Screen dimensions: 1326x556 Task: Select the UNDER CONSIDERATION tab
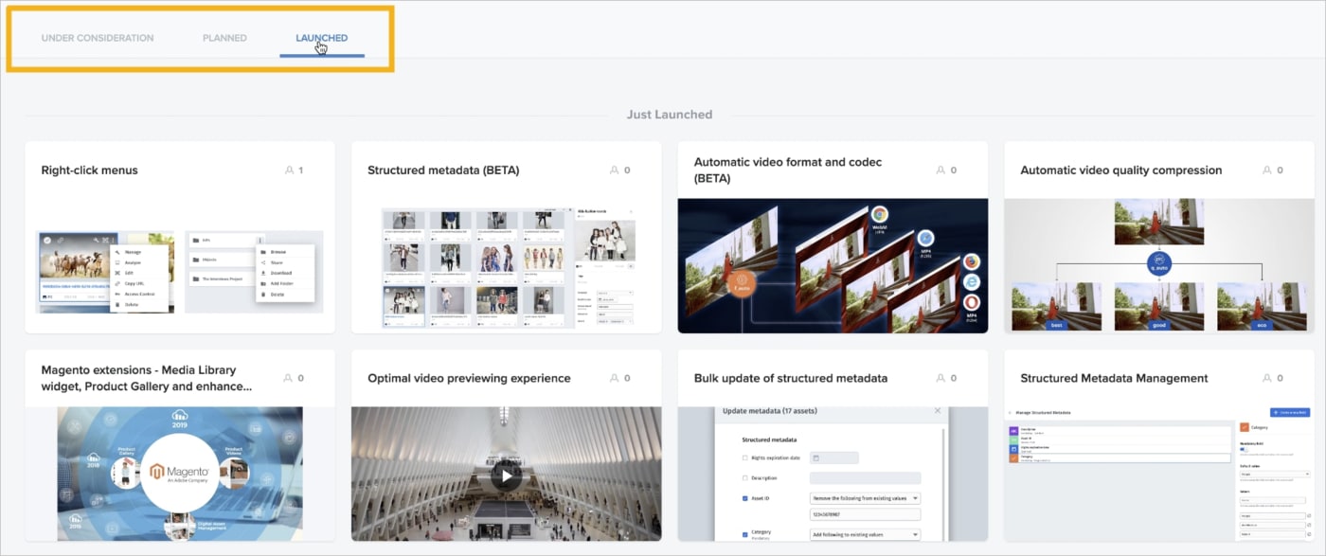[x=98, y=38]
